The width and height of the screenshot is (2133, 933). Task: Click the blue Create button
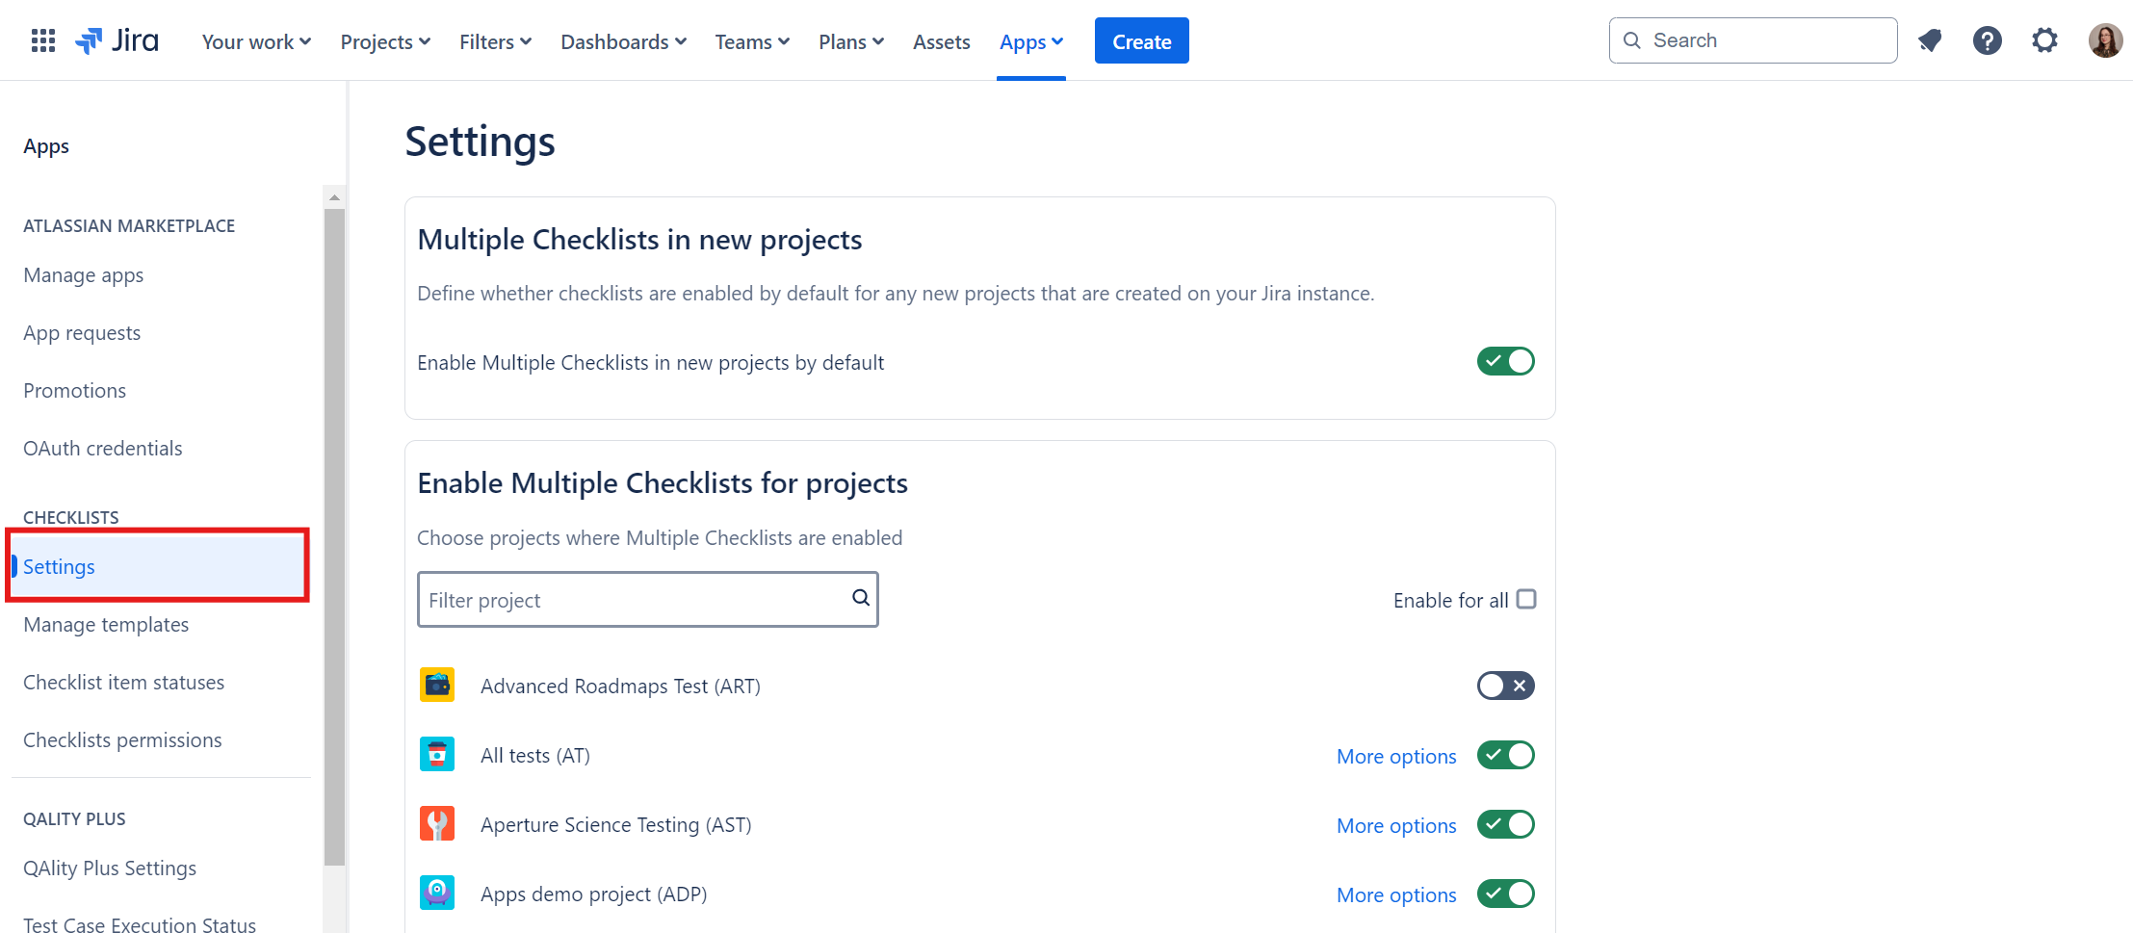(1141, 40)
